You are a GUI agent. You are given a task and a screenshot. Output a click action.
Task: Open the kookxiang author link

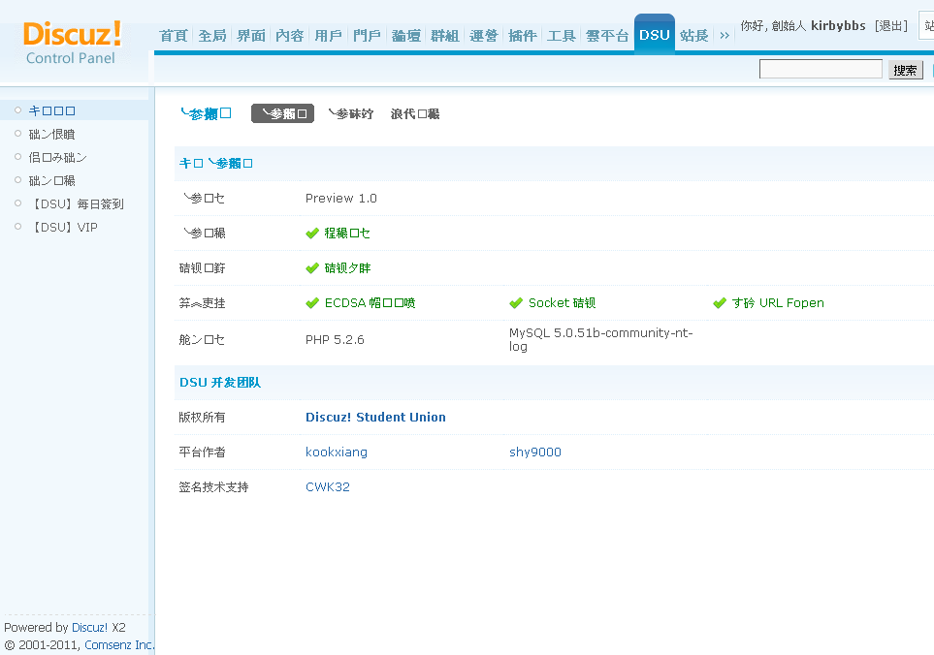[x=336, y=452]
